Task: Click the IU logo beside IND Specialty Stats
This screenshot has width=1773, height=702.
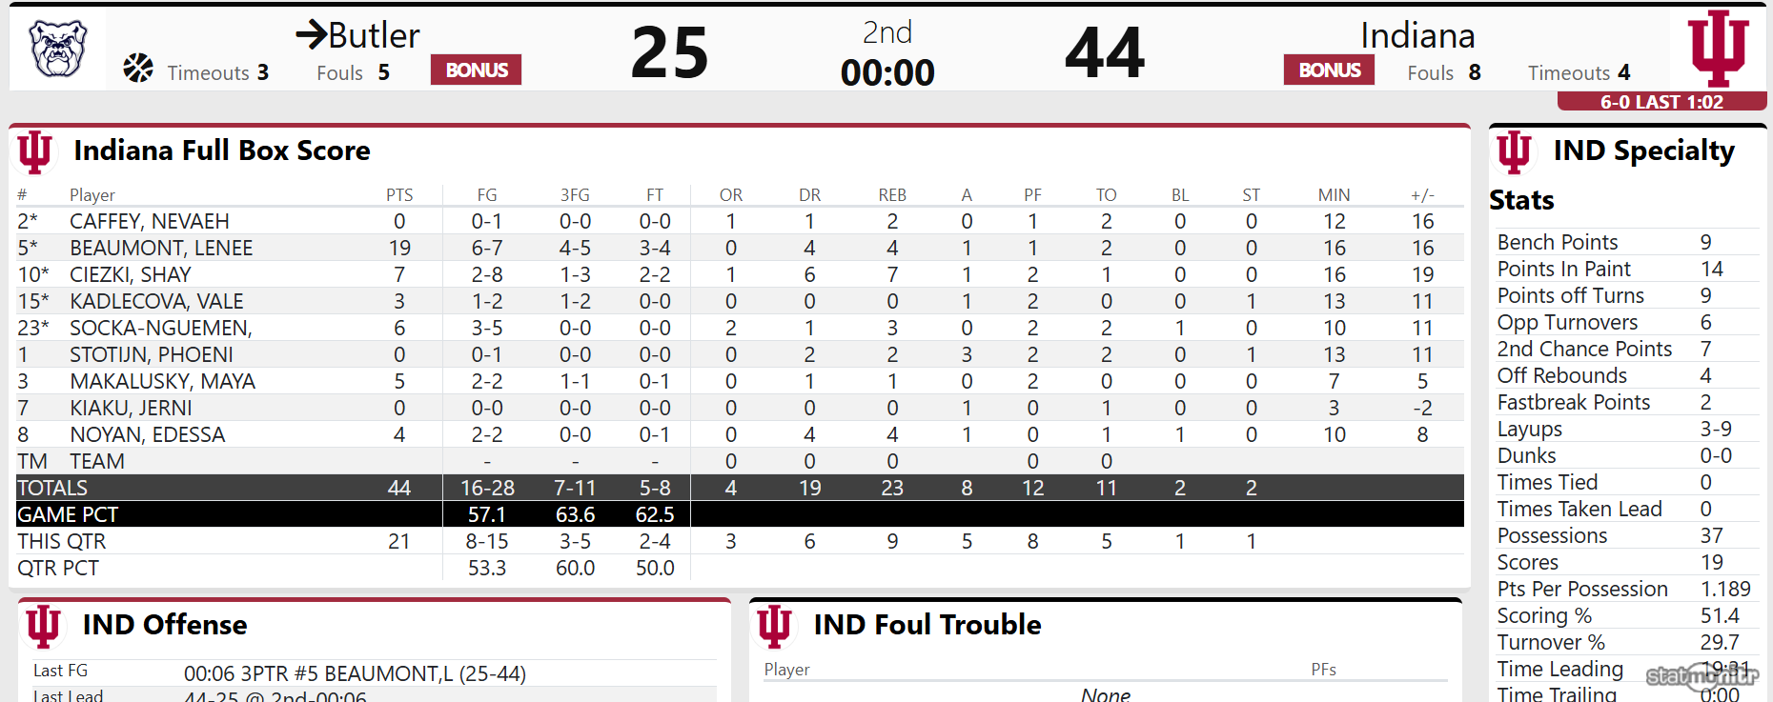Action: coord(1514,151)
